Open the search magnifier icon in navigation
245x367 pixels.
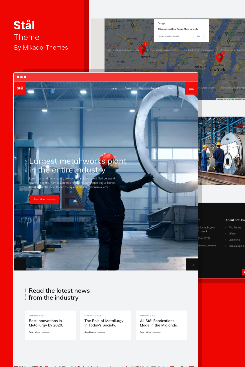tap(179, 88)
